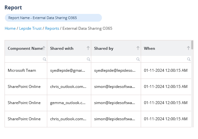Click the Component Name search magnifier icon
198x139 pixels.
pos(44,59)
